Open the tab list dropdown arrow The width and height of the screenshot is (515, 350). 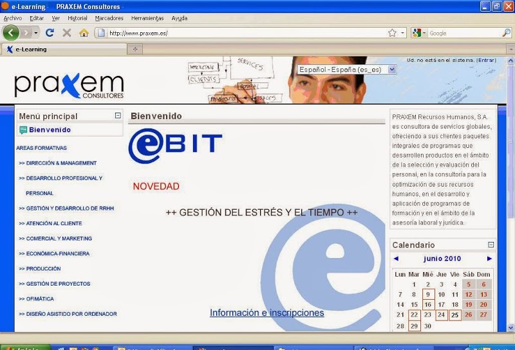tap(510, 50)
